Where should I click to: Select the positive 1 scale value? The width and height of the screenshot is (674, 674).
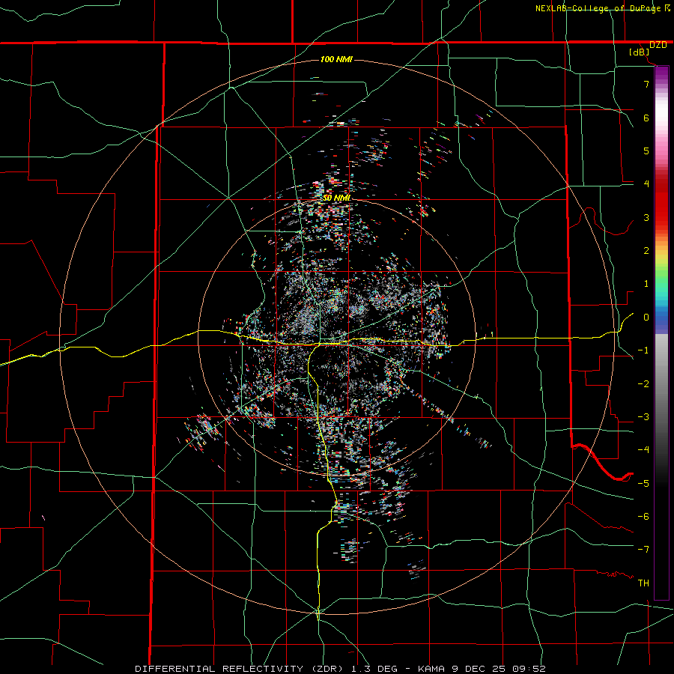click(646, 284)
